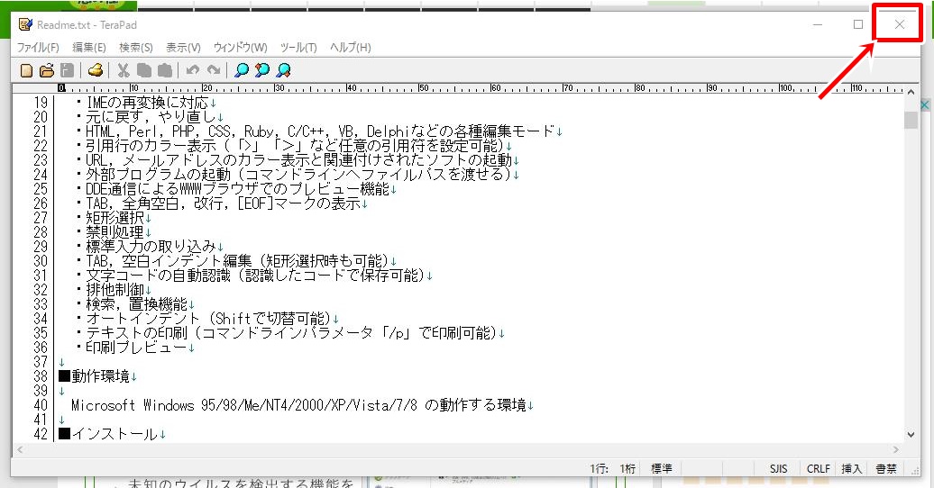Click line 32 text 排他制御
Viewport: 934px width, 488px height.
pos(115,290)
